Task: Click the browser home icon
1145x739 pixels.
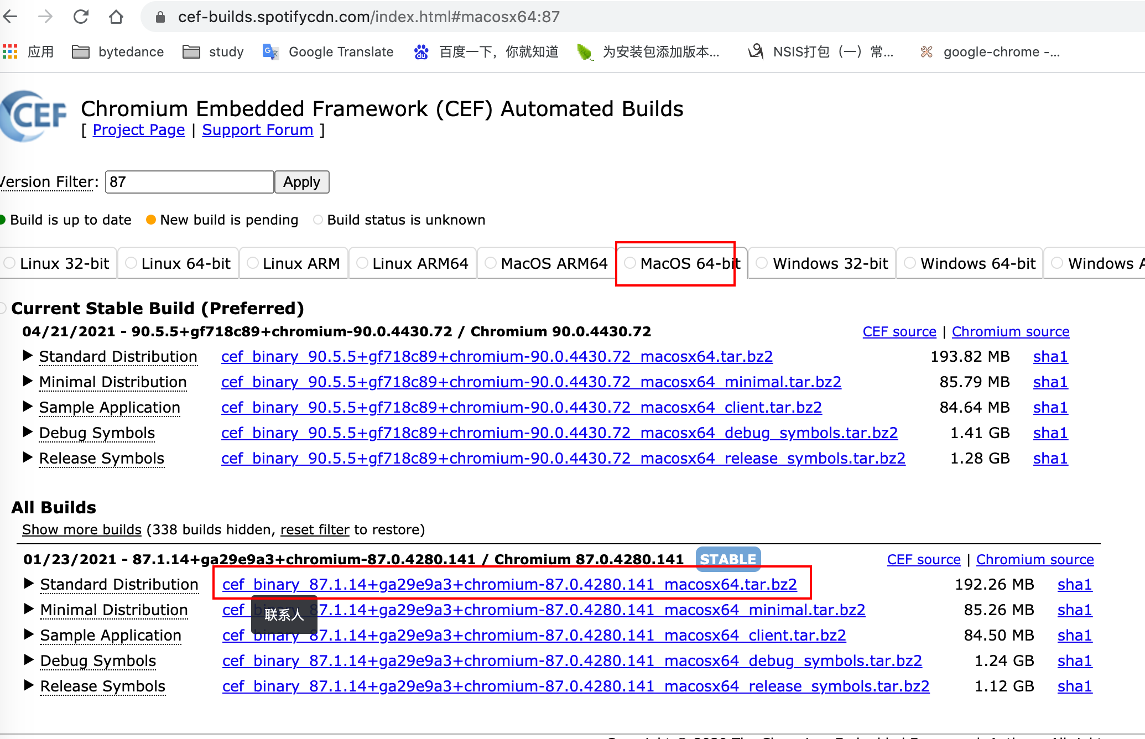Action: click(x=116, y=17)
